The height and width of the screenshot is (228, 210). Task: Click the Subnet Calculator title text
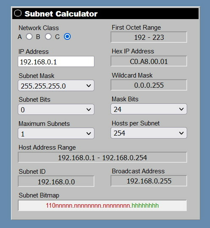pos(61,14)
